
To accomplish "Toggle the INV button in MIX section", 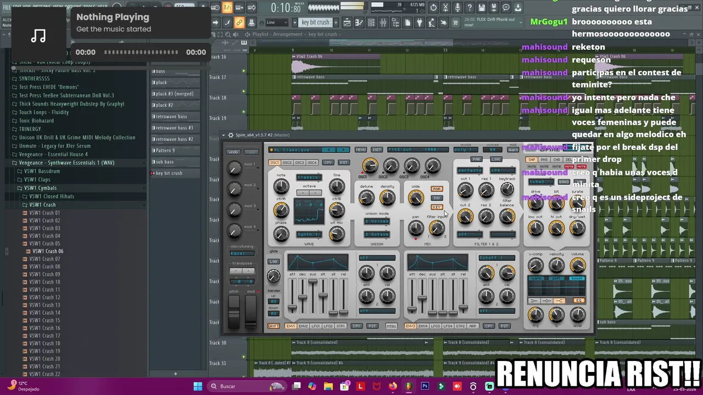I will point(437,198).
